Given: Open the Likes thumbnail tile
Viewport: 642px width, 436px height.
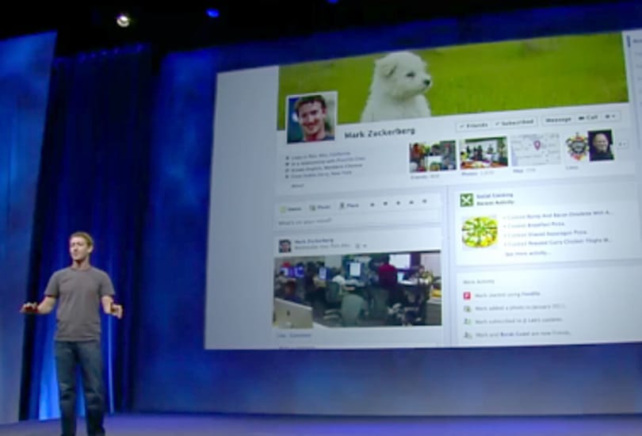Looking at the screenshot, I should point(589,147).
